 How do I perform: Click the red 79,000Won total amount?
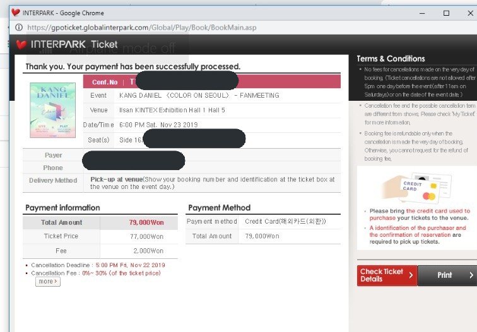click(x=146, y=222)
